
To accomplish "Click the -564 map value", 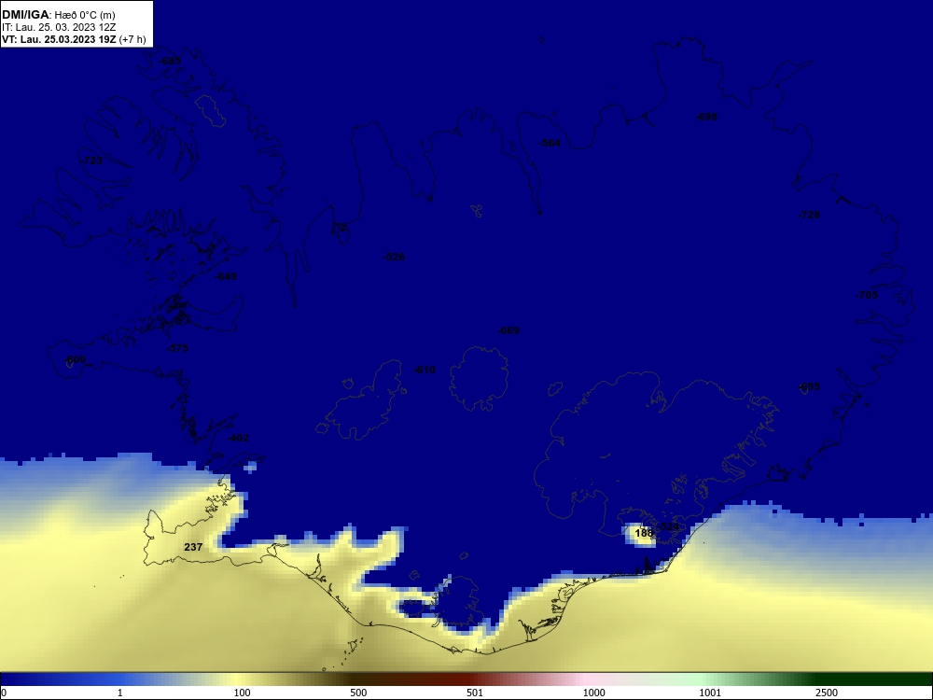I will coord(550,143).
